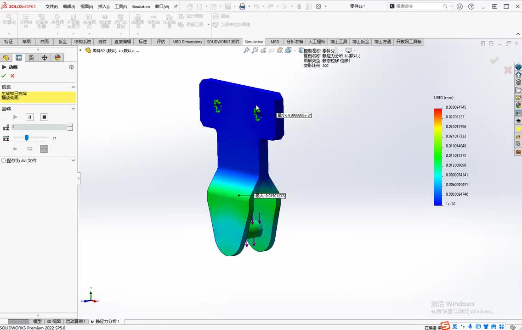Image resolution: width=522 pixels, height=330 pixels.
Task: Switch to 静应力分析 1 bottom tab
Action: pyautogui.click(x=106, y=321)
